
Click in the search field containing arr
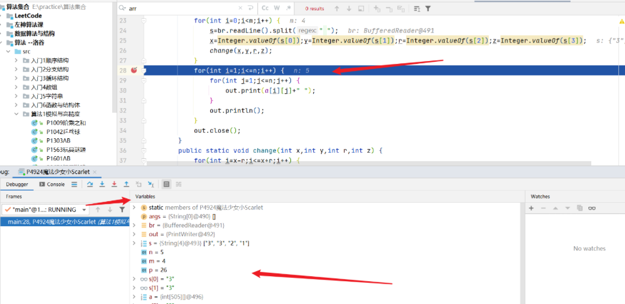pyautogui.click(x=181, y=8)
